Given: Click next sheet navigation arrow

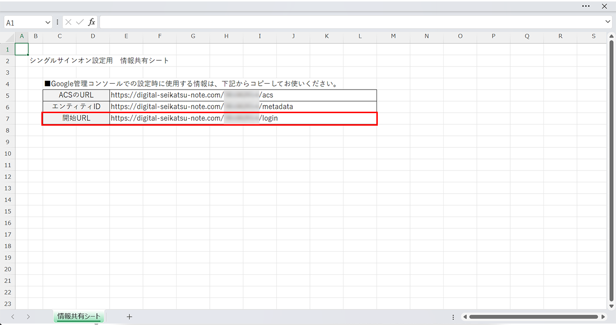Looking at the screenshot, I should coord(28,316).
